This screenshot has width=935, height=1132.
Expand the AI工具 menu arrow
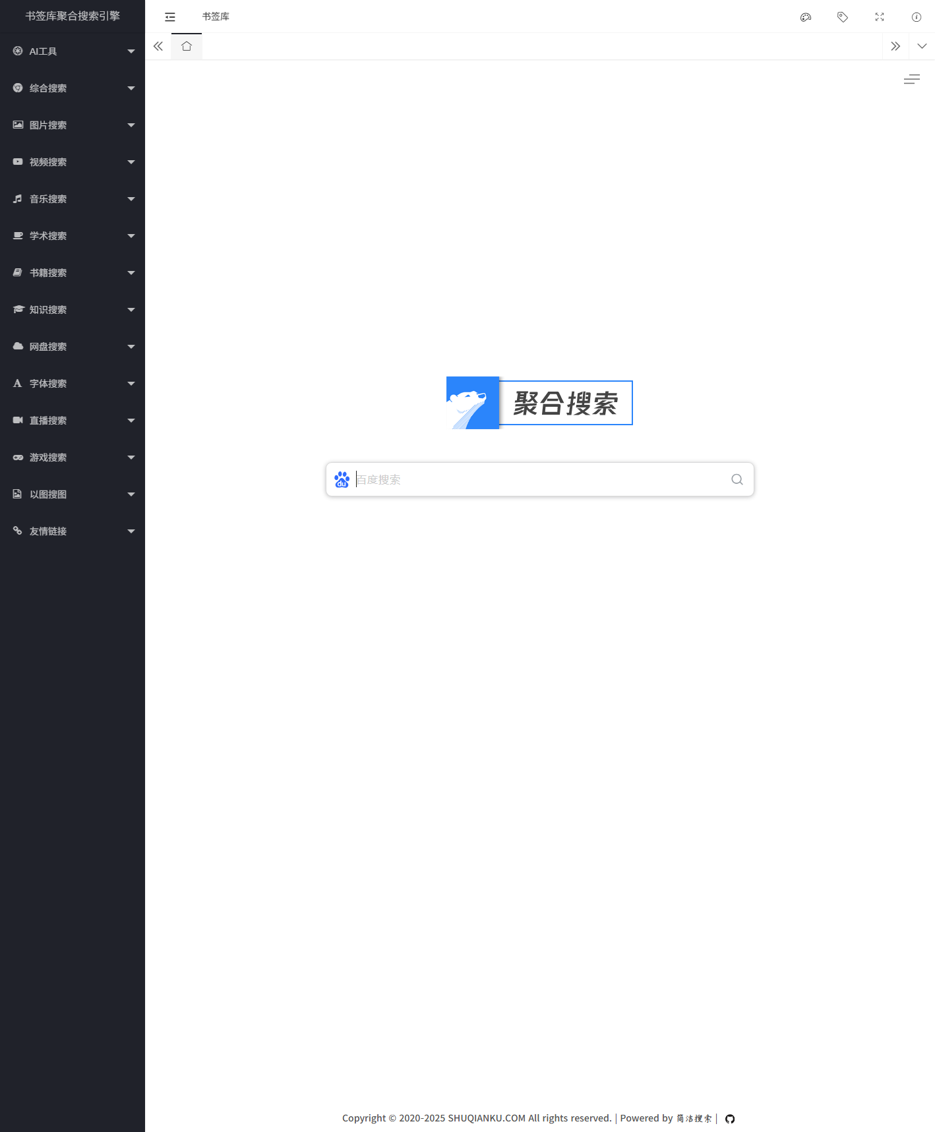(x=131, y=51)
